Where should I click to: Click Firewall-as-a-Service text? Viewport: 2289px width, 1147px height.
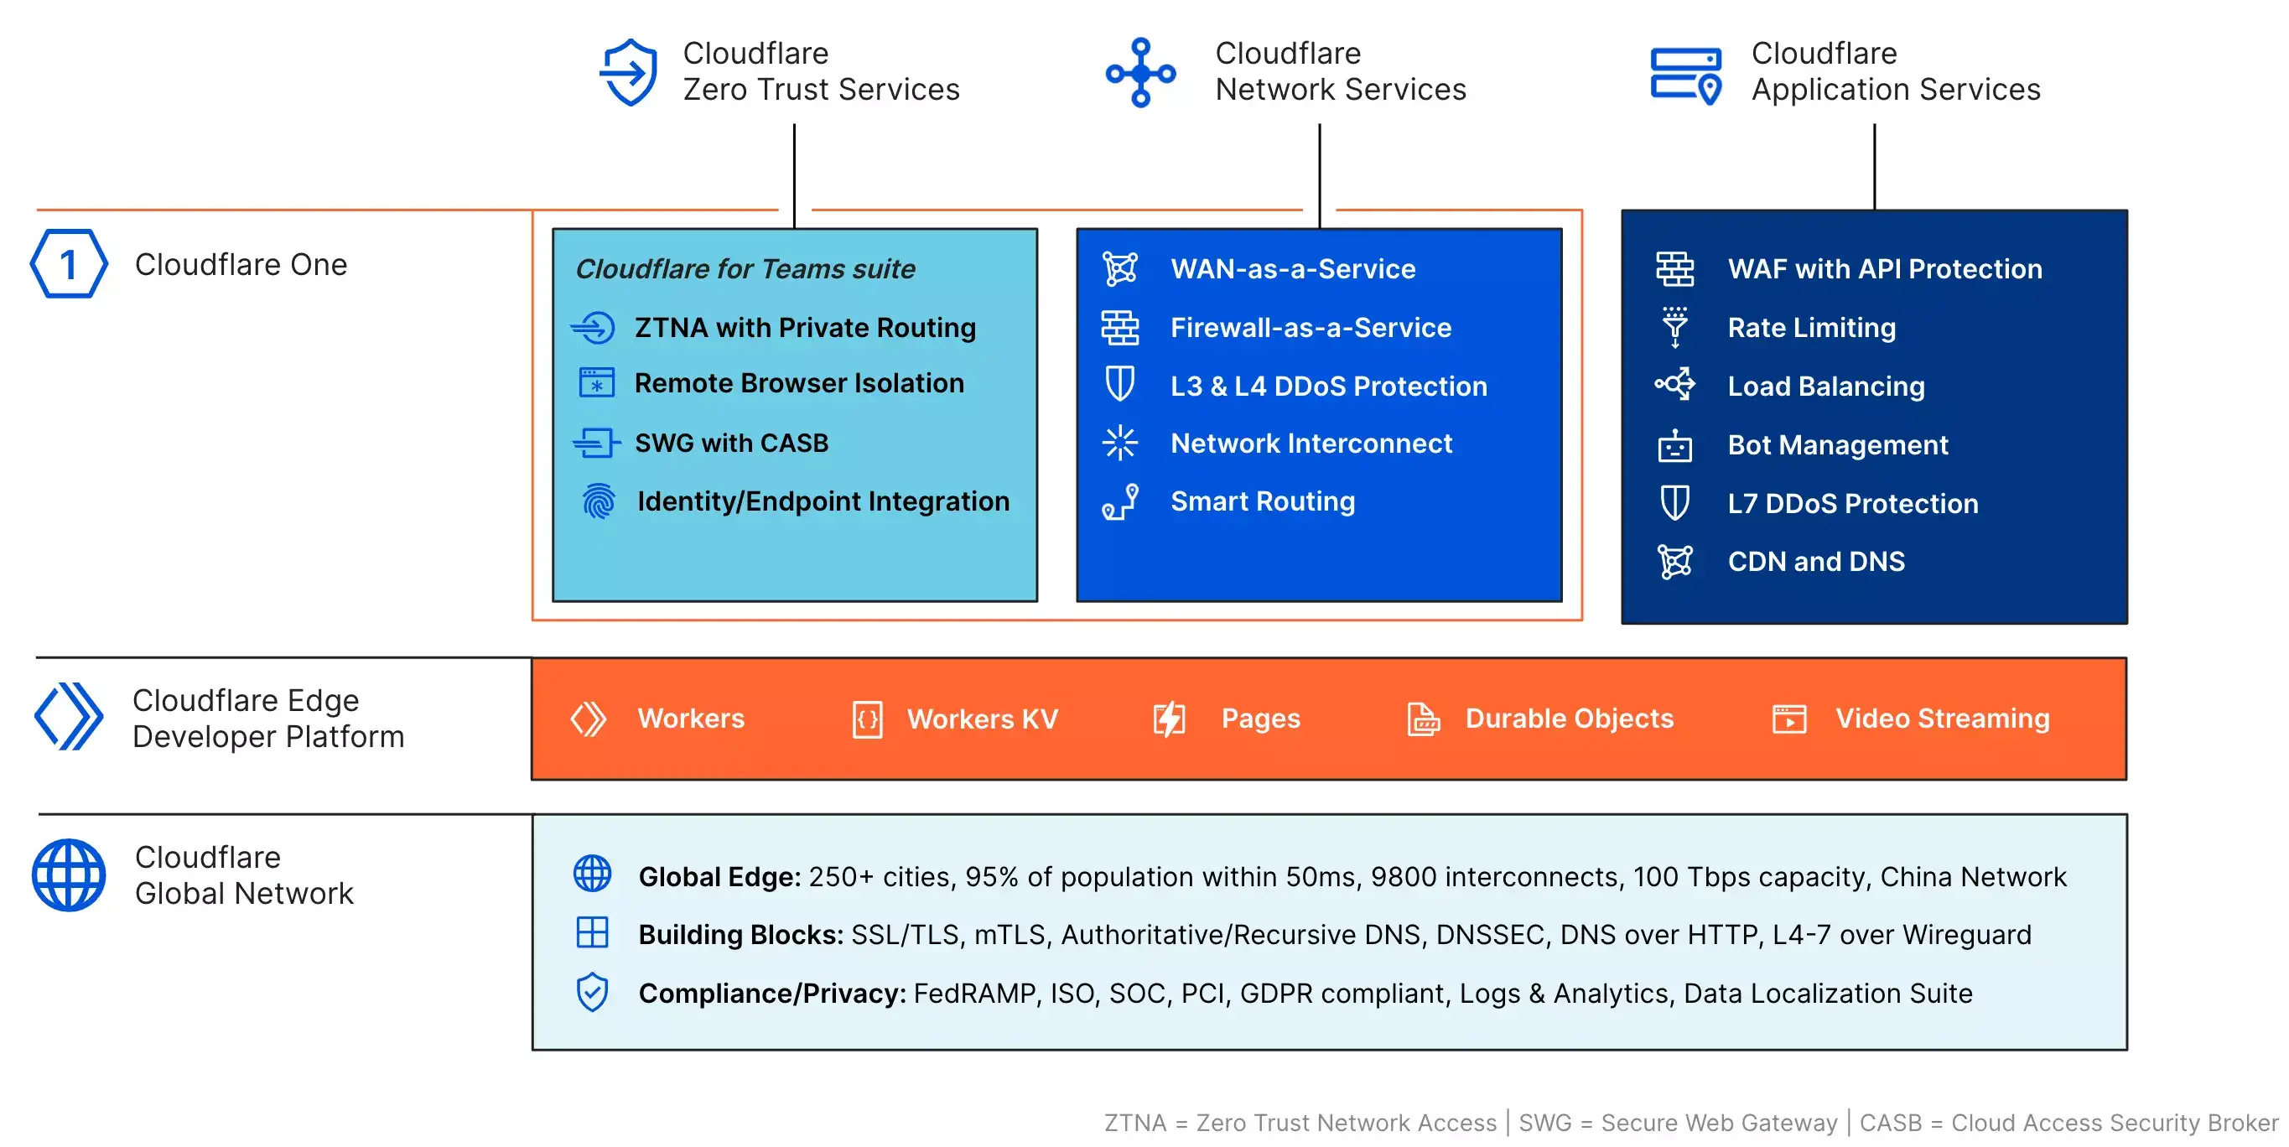click(x=1311, y=328)
